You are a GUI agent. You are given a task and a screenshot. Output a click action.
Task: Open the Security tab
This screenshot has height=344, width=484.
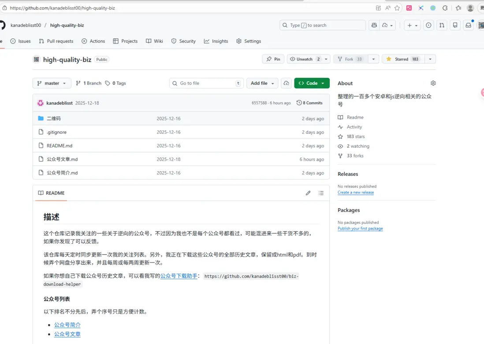[x=183, y=41]
